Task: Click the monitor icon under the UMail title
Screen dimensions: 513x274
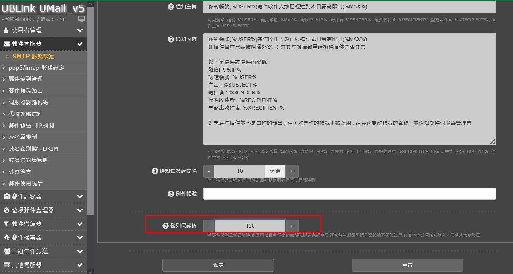Action: pos(81,19)
